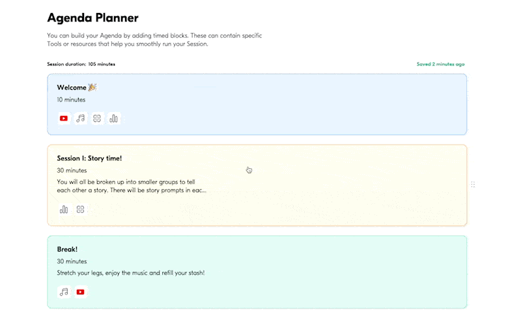Click the music note icon in Welcome block
Viewport: 521px width, 314px height.
pyautogui.click(x=81, y=119)
